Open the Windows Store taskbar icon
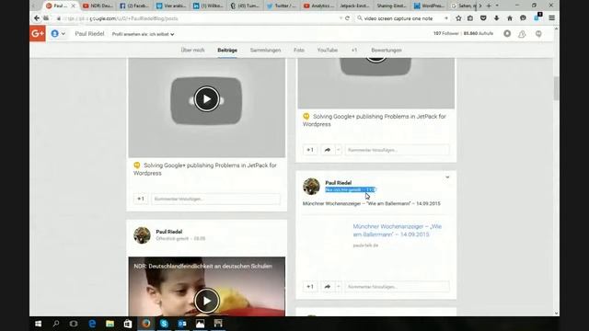 [x=128, y=324]
